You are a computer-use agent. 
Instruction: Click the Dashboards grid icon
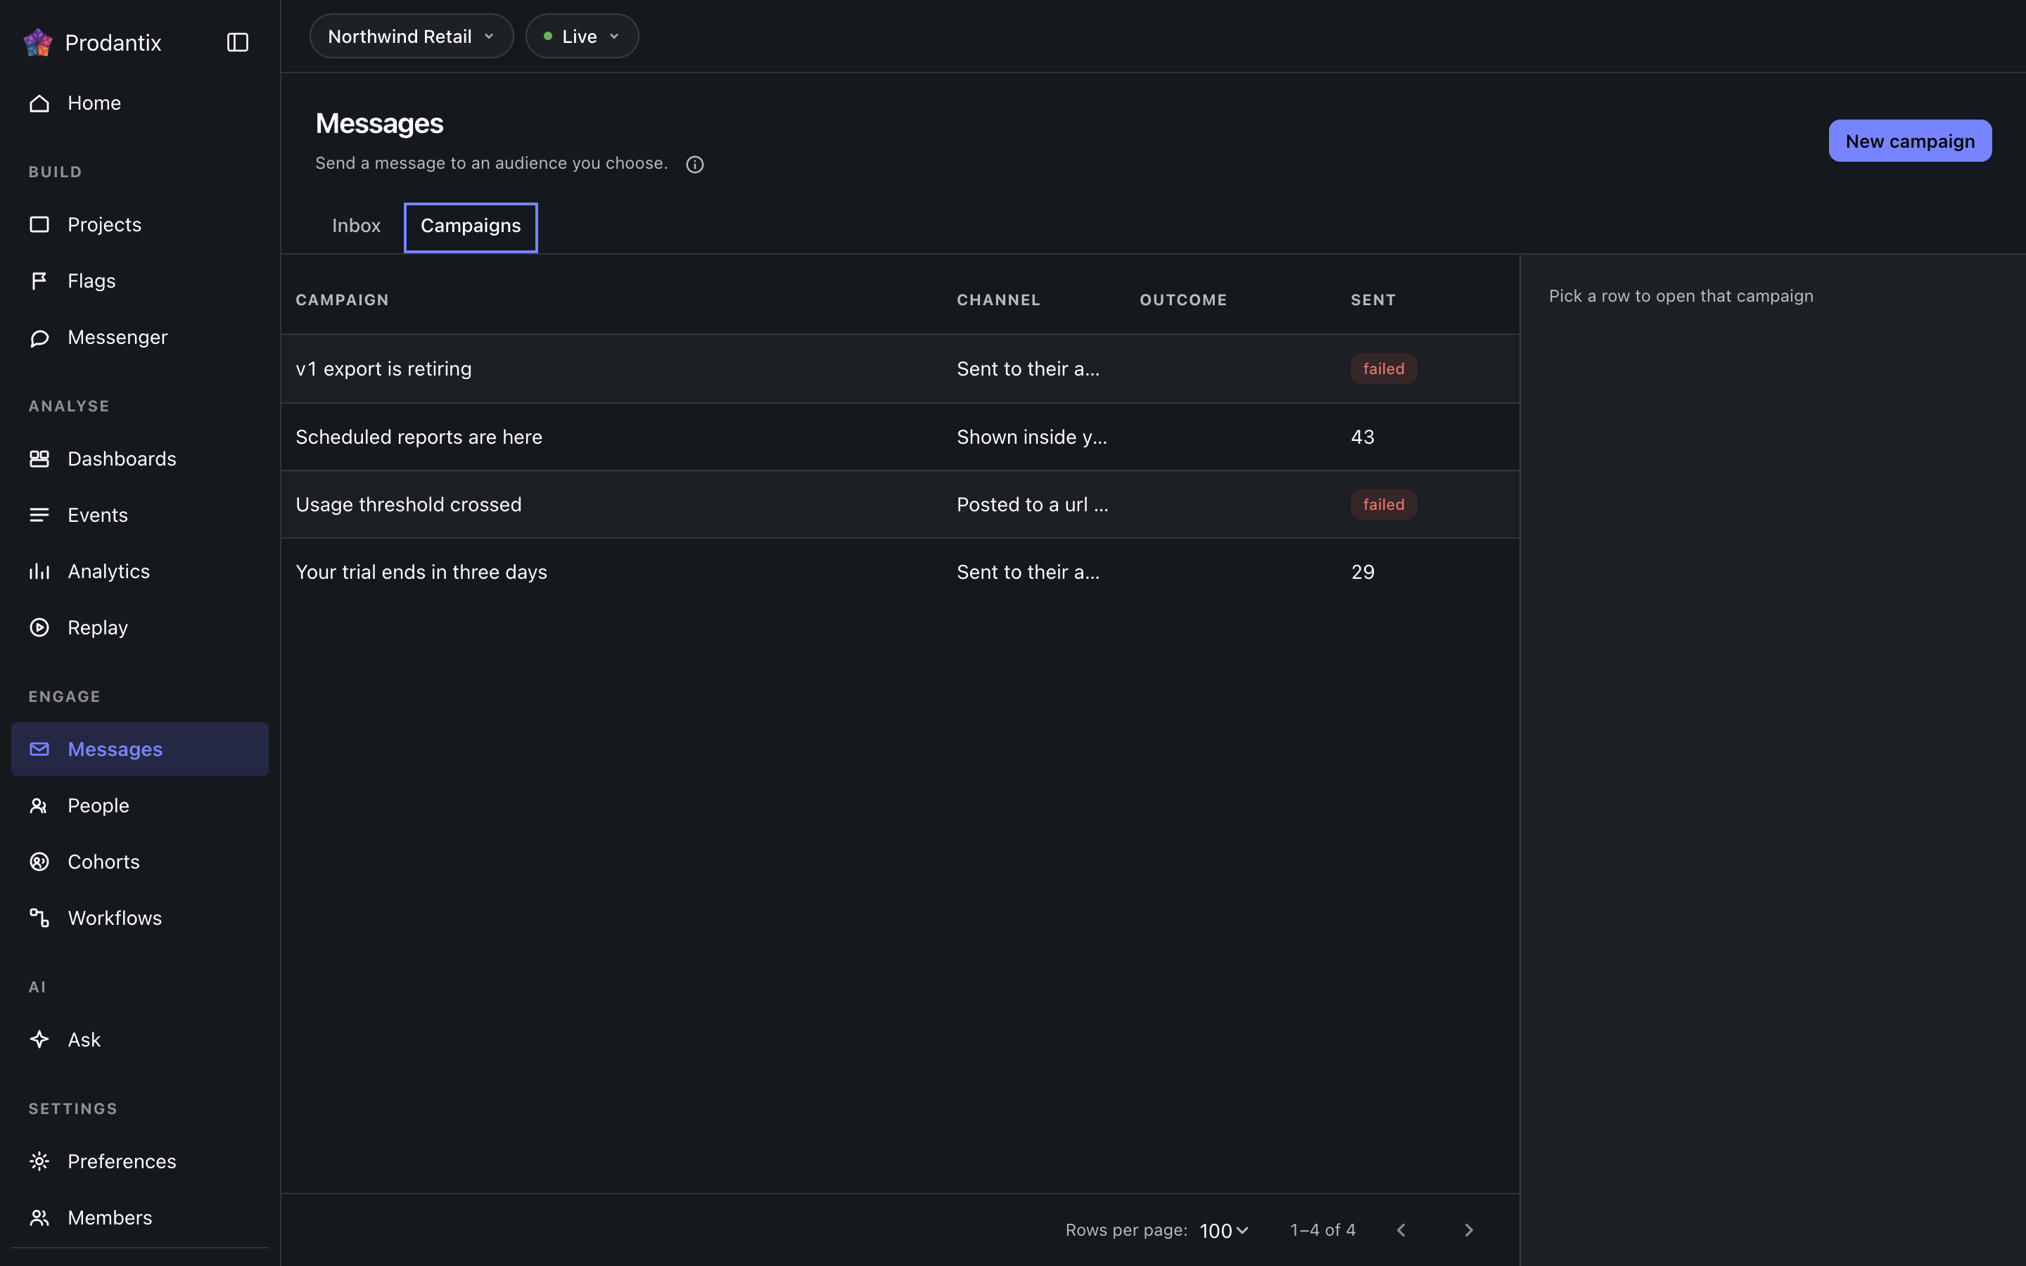click(x=39, y=459)
